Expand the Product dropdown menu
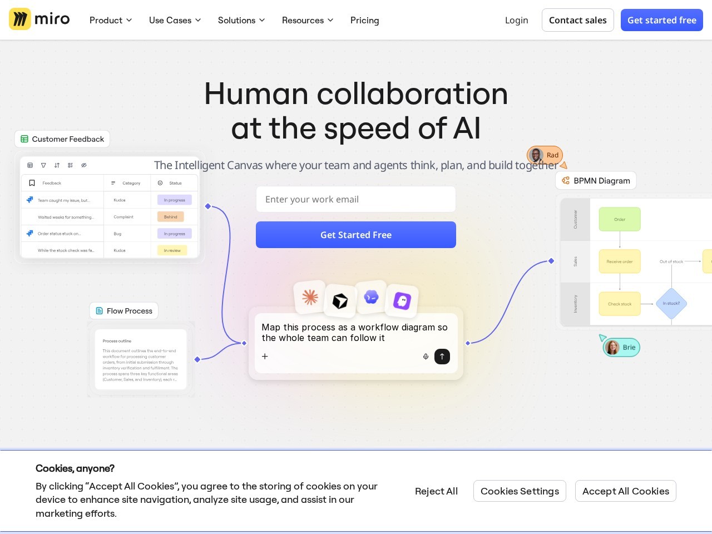 111,20
